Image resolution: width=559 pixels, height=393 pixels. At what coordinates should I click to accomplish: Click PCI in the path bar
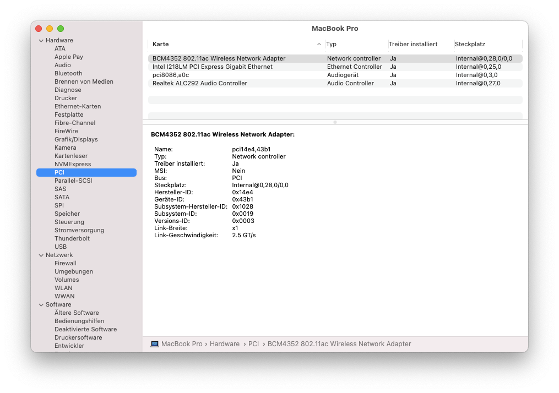pyautogui.click(x=253, y=344)
